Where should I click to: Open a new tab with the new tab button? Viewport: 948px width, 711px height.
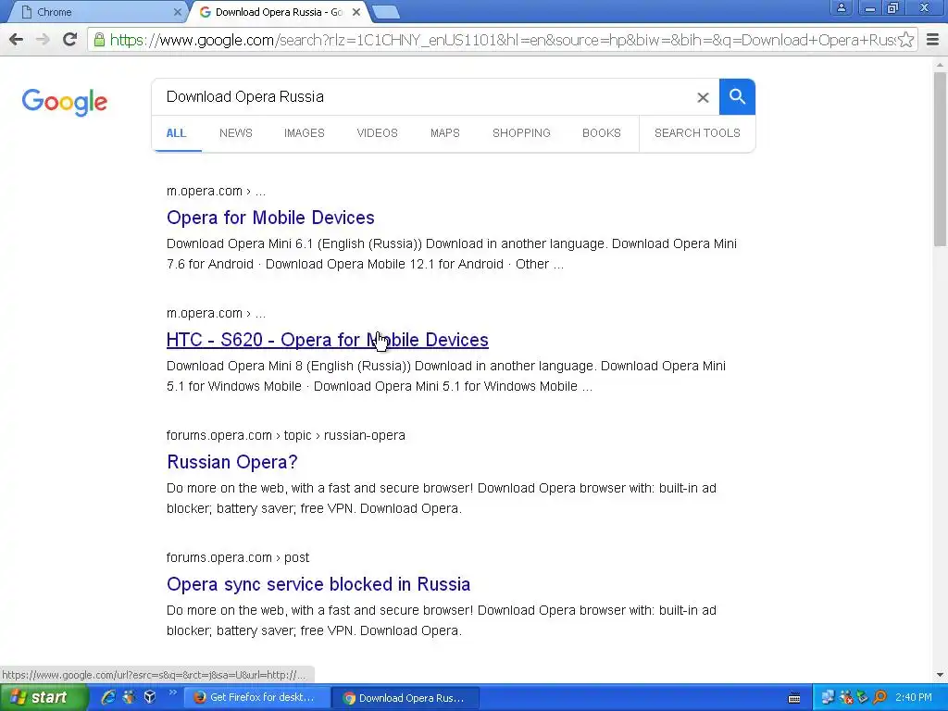point(385,12)
